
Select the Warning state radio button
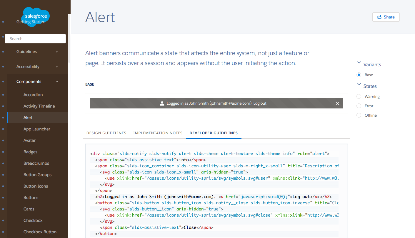(359, 96)
